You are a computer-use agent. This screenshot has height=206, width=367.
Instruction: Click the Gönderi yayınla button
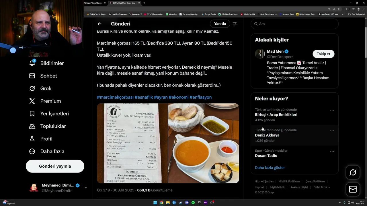pyautogui.click(x=55, y=166)
